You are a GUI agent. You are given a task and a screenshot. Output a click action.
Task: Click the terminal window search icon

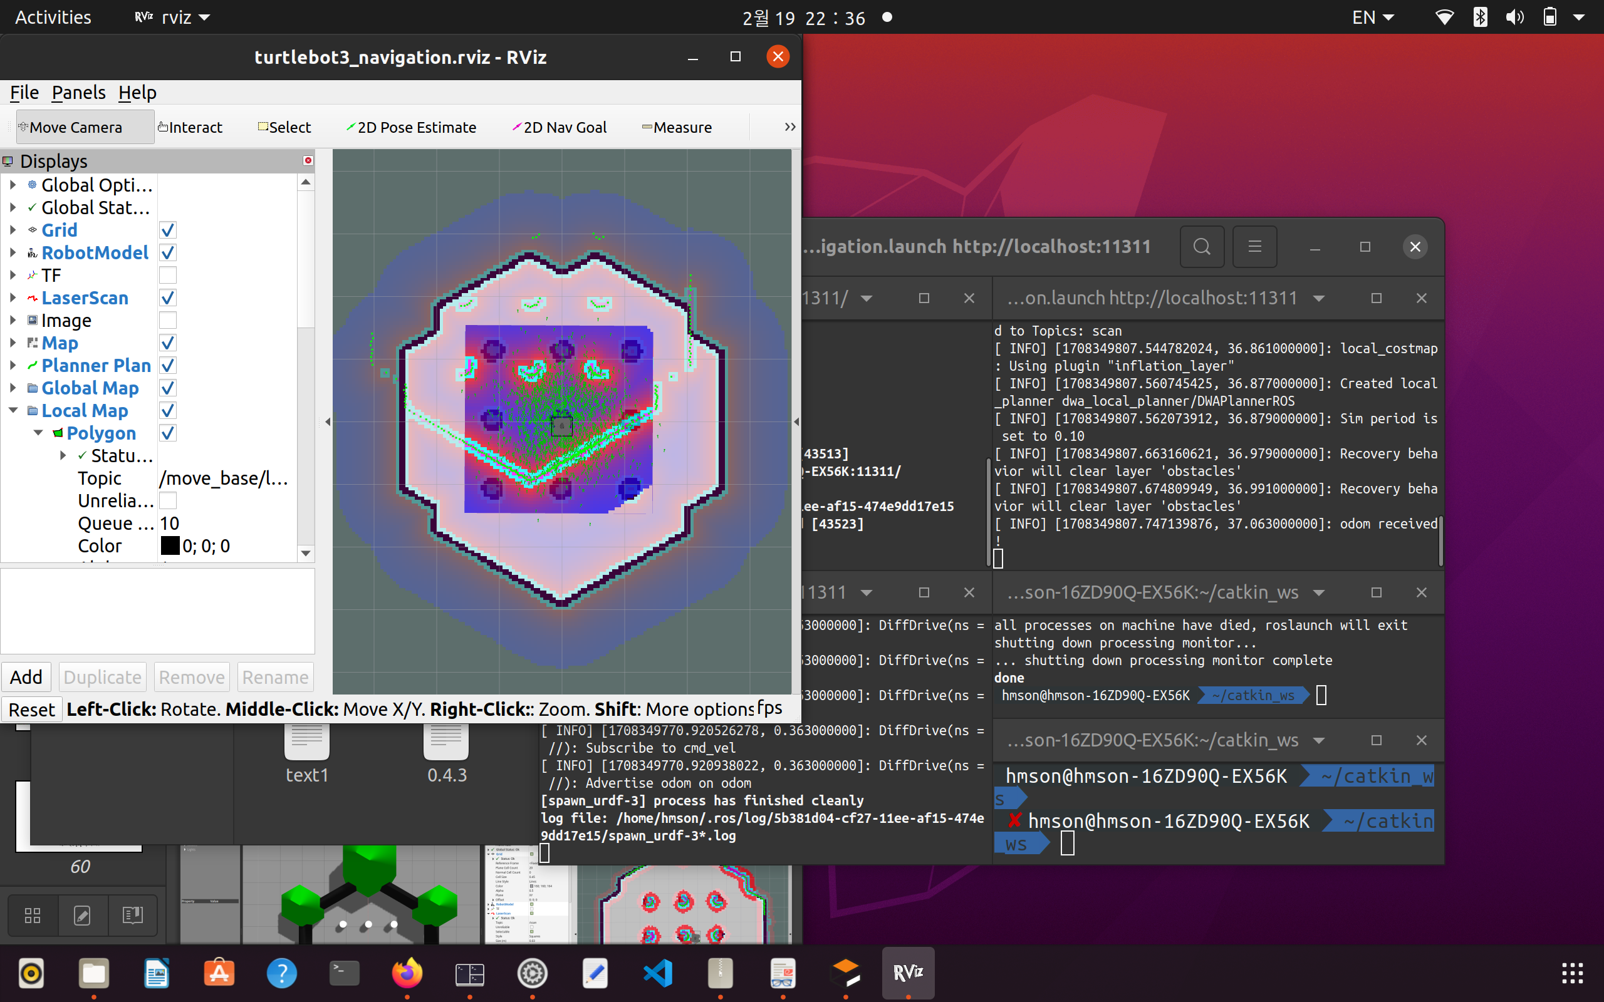pos(1202,247)
